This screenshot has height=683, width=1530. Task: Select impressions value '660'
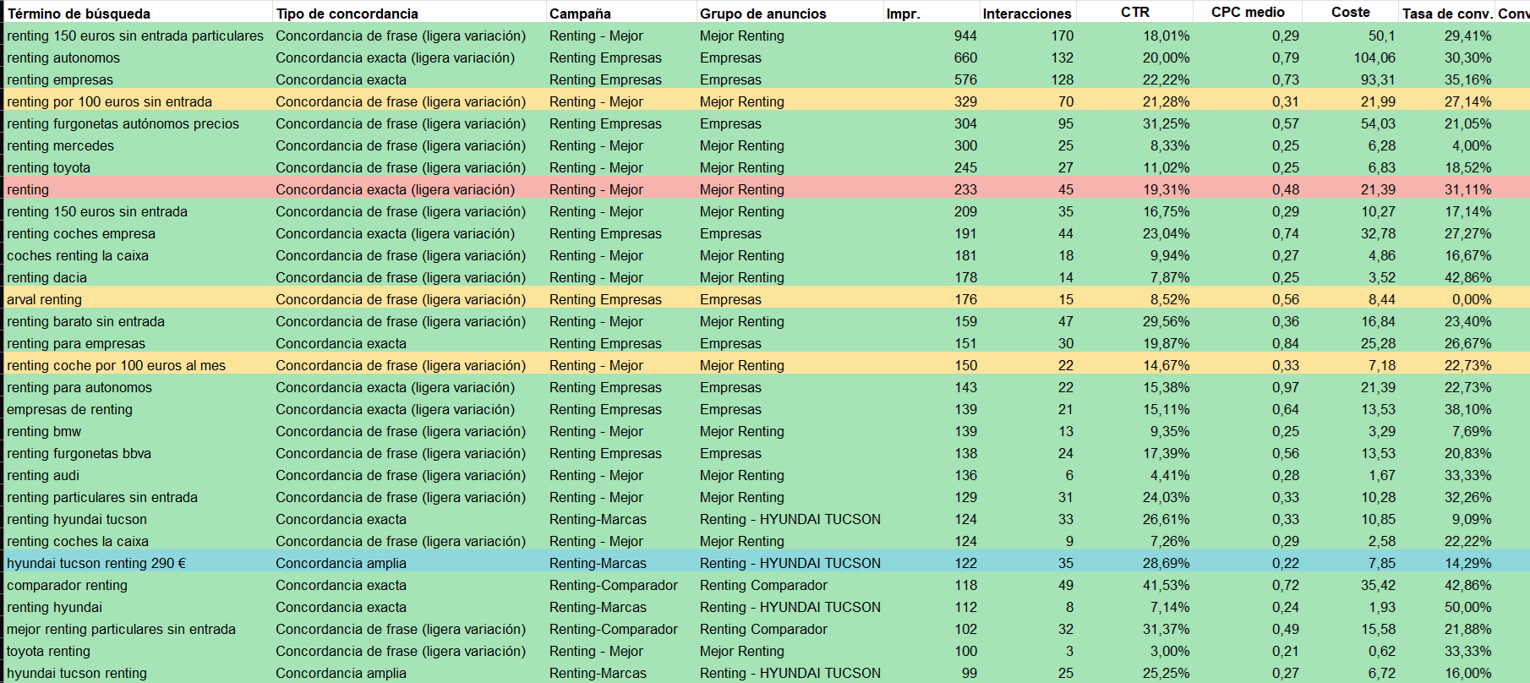coord(965,57)
